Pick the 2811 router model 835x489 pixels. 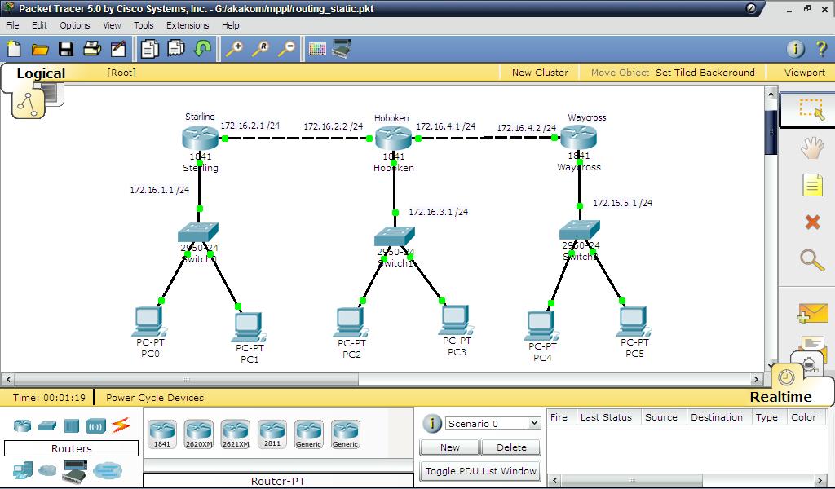click(272, 434)
